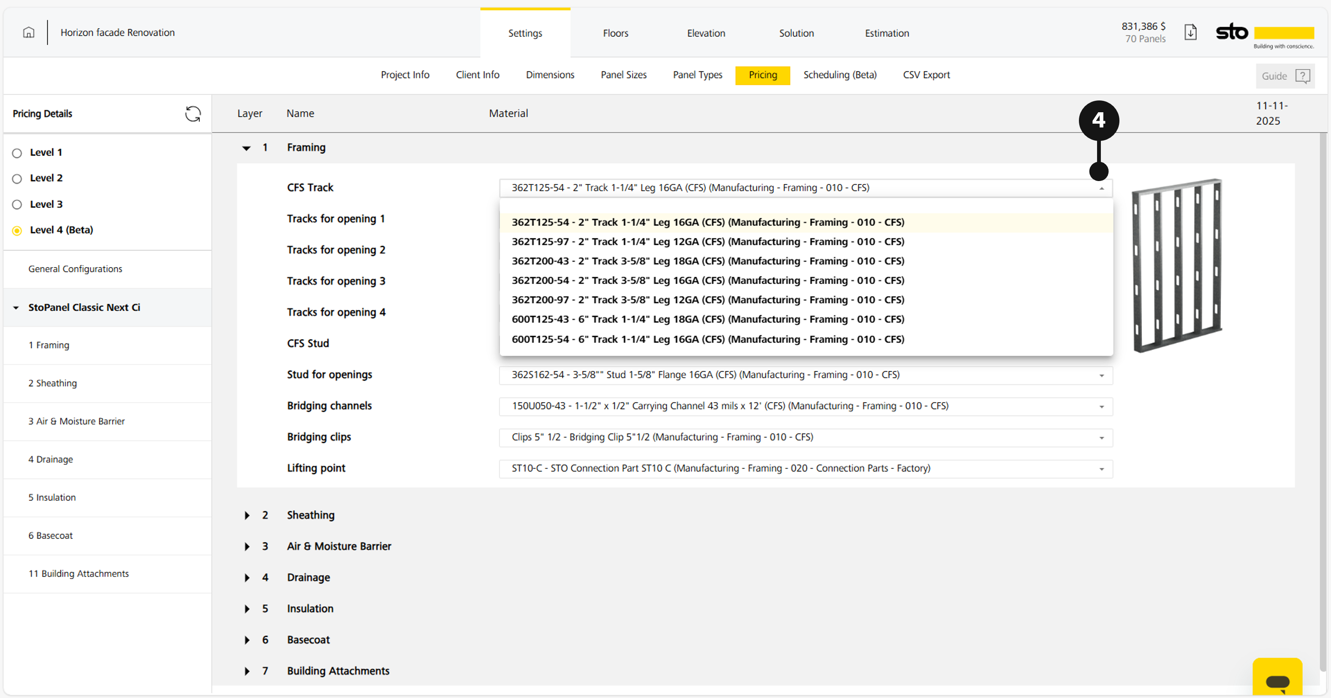Choose the 362T125-54 track option in the list
This screenshot has width=1331, height=698.
806,222
